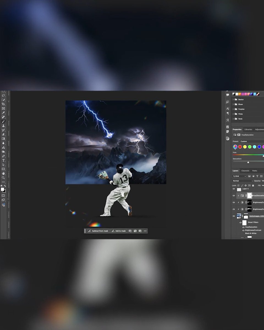Lock image pixels with brush lock
Image resolution: width=264 pixels, height=330 pixels.
pyautogui.click(x=242, y=185)
